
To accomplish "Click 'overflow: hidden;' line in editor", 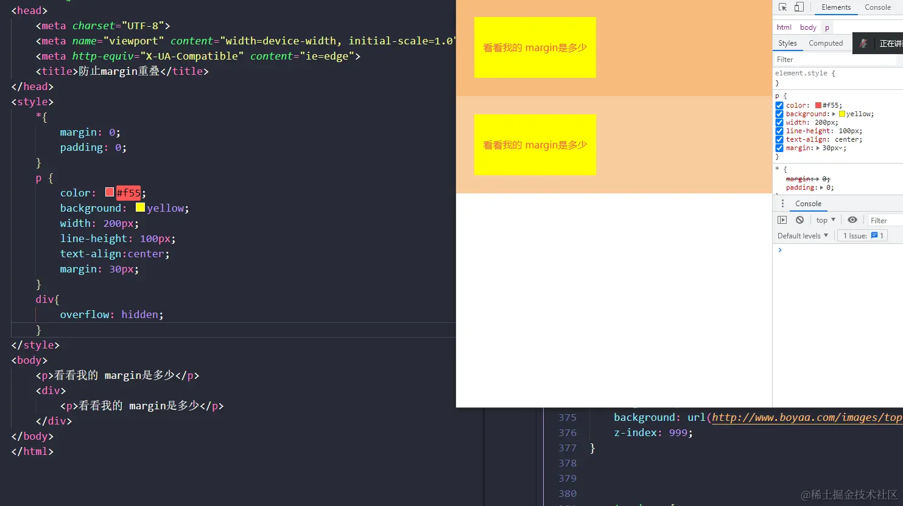I will pyautogui.click(x=111, y=314).
